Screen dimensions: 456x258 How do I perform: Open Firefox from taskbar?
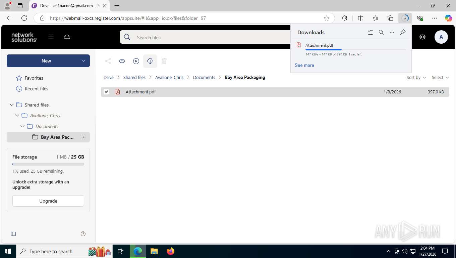(x=171, y=251)
